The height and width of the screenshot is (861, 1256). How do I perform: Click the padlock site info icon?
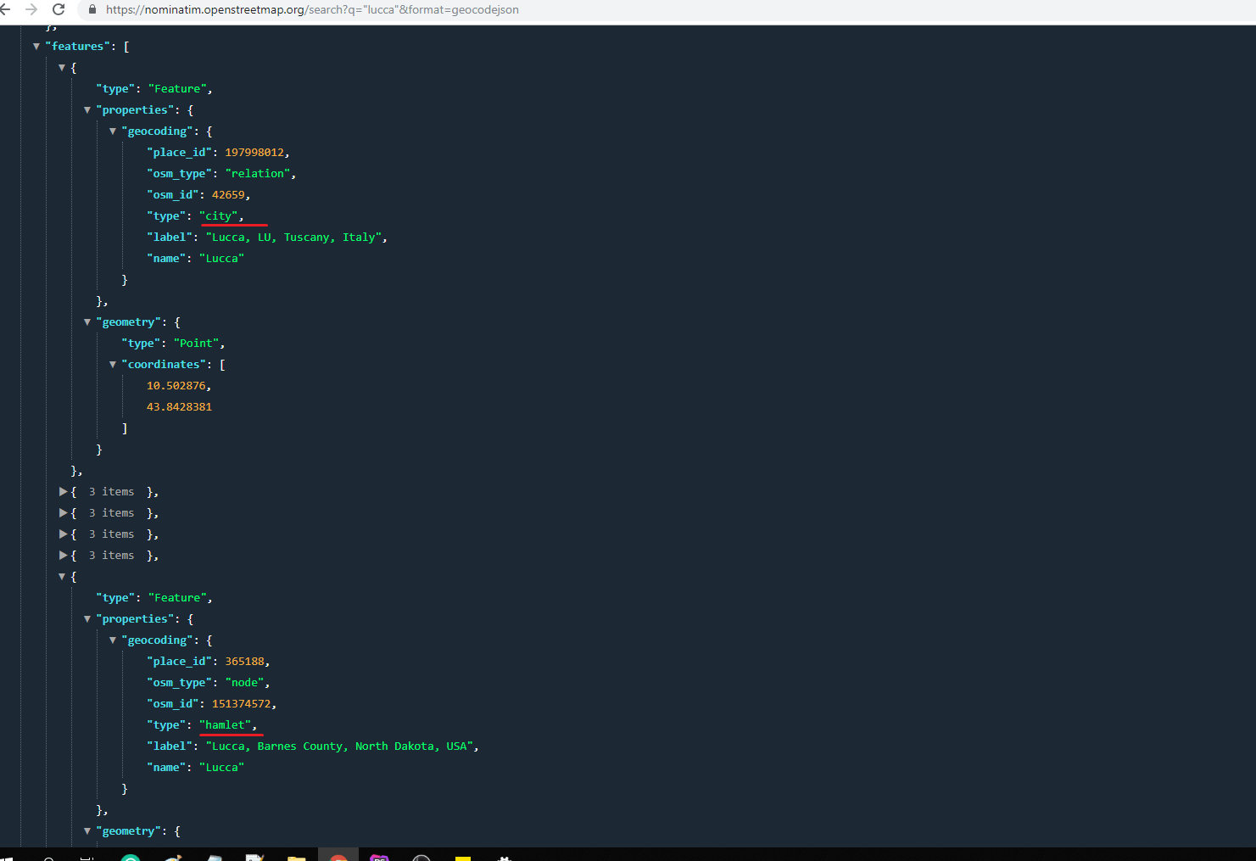tap(92, 9)
